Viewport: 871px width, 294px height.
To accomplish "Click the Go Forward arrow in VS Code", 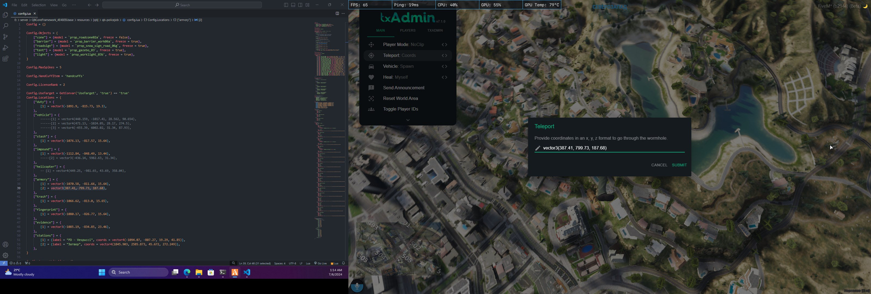I will [97, 5].
